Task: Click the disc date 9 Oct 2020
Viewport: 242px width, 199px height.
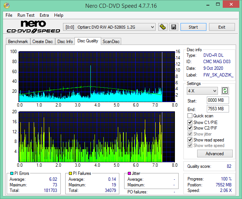Action: tap(213, 68)
